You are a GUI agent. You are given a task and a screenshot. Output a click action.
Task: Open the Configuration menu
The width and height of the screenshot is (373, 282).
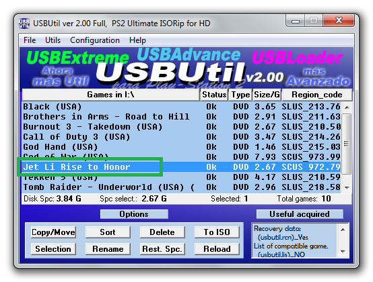[95, 40]
